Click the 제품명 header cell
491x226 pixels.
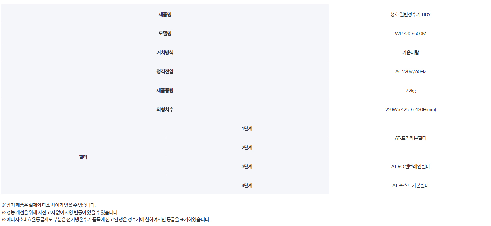click(165, 14)
